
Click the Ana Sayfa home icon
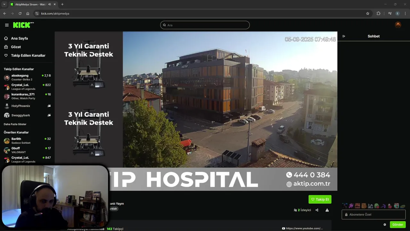point(6,38)
